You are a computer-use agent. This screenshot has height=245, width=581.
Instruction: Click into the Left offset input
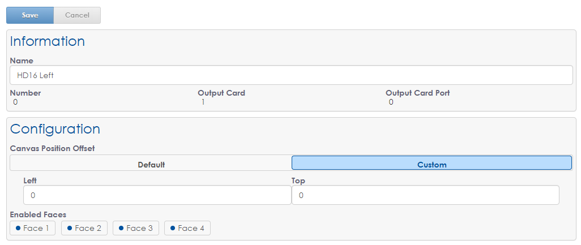coord(157,195)
